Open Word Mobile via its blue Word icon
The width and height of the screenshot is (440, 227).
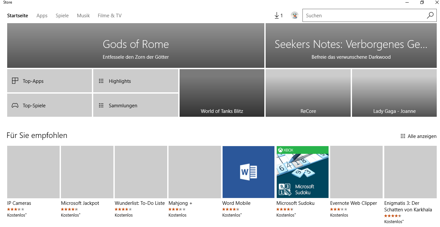tap(248, 172)
